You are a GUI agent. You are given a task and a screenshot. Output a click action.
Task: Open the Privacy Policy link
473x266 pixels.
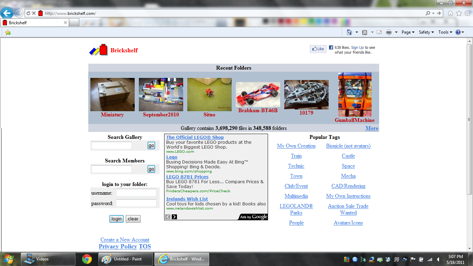[x=118, y=247]
